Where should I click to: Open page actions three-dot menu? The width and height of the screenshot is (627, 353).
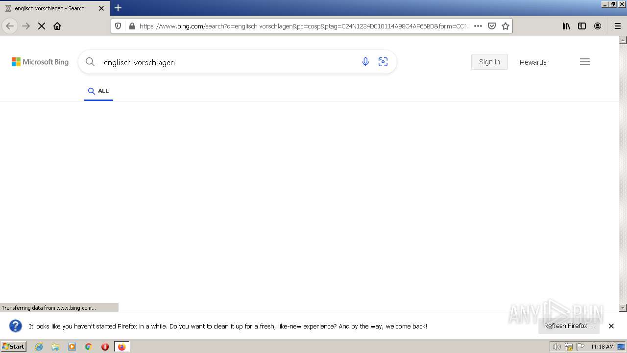tap(478, 26)
